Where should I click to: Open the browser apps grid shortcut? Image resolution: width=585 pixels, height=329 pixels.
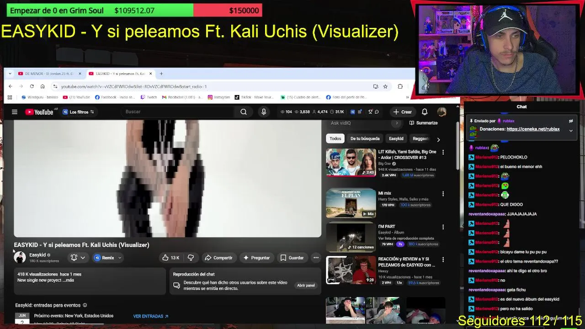pyautogui.click(x=10, y=97)
